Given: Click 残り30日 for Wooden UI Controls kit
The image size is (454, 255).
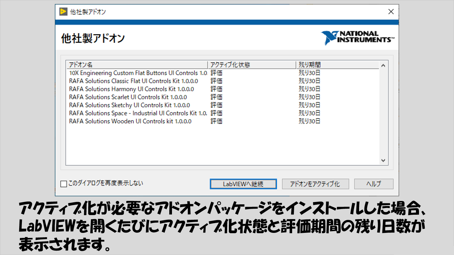Looking at the screenshot, I should click(x=310, y=121).
